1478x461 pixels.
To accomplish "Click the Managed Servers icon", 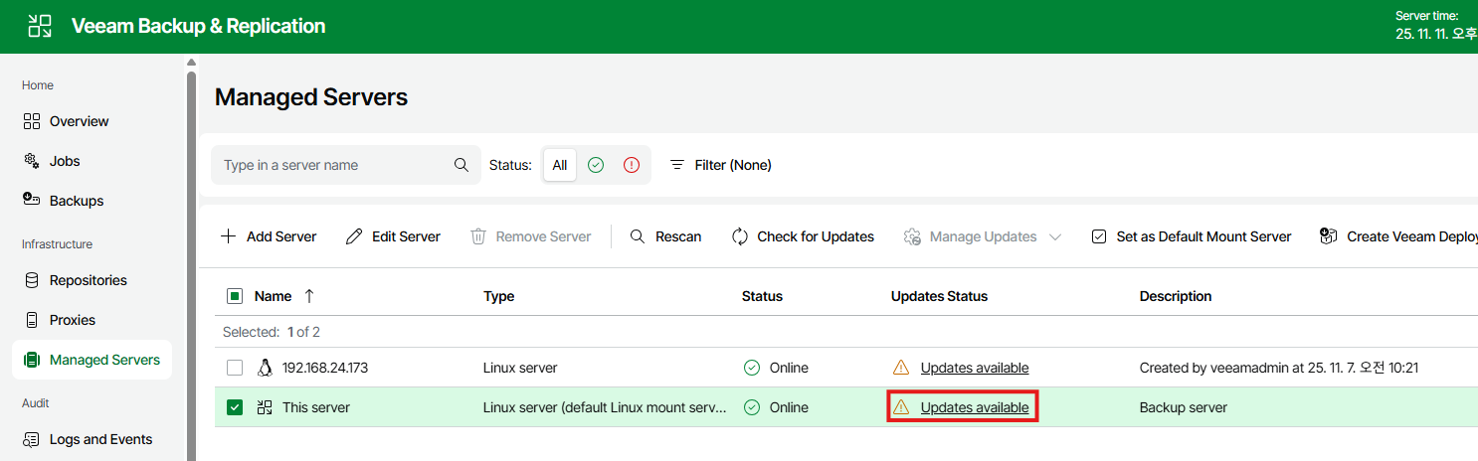I will coord(32,360).
